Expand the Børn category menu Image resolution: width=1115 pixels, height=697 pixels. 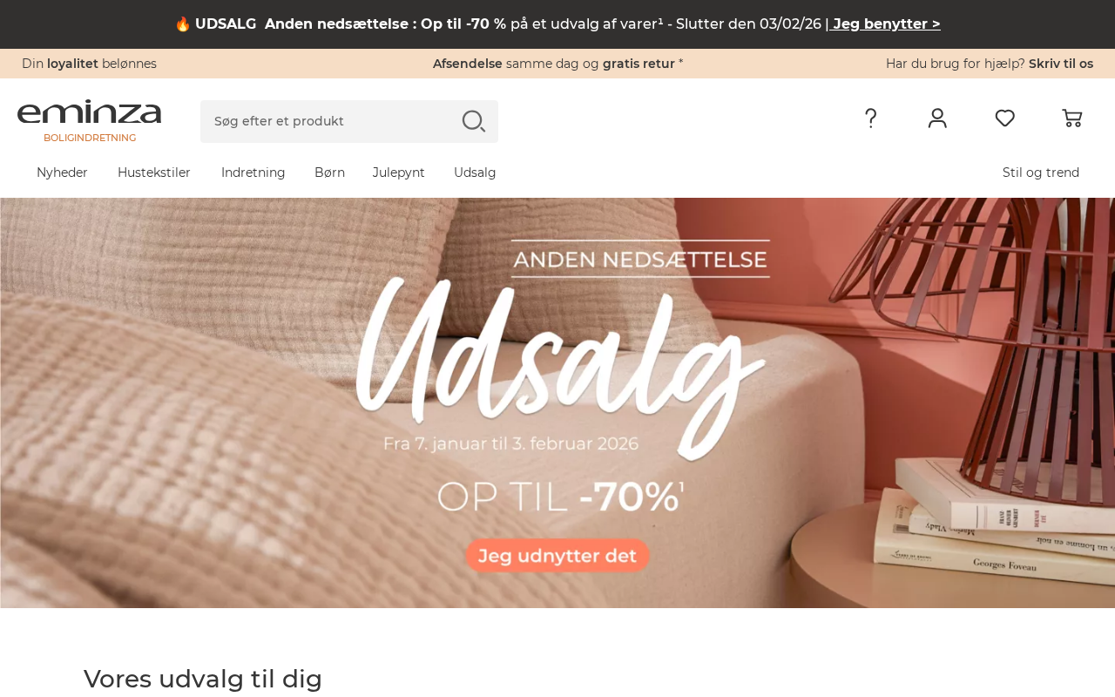click(x=329, y=173)
